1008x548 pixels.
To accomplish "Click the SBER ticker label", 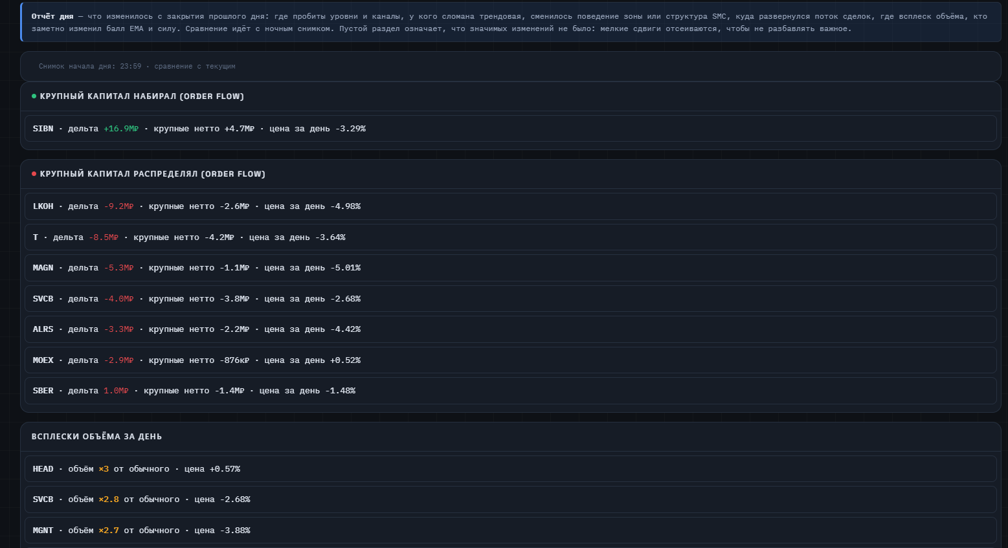I will click(43, 391).
